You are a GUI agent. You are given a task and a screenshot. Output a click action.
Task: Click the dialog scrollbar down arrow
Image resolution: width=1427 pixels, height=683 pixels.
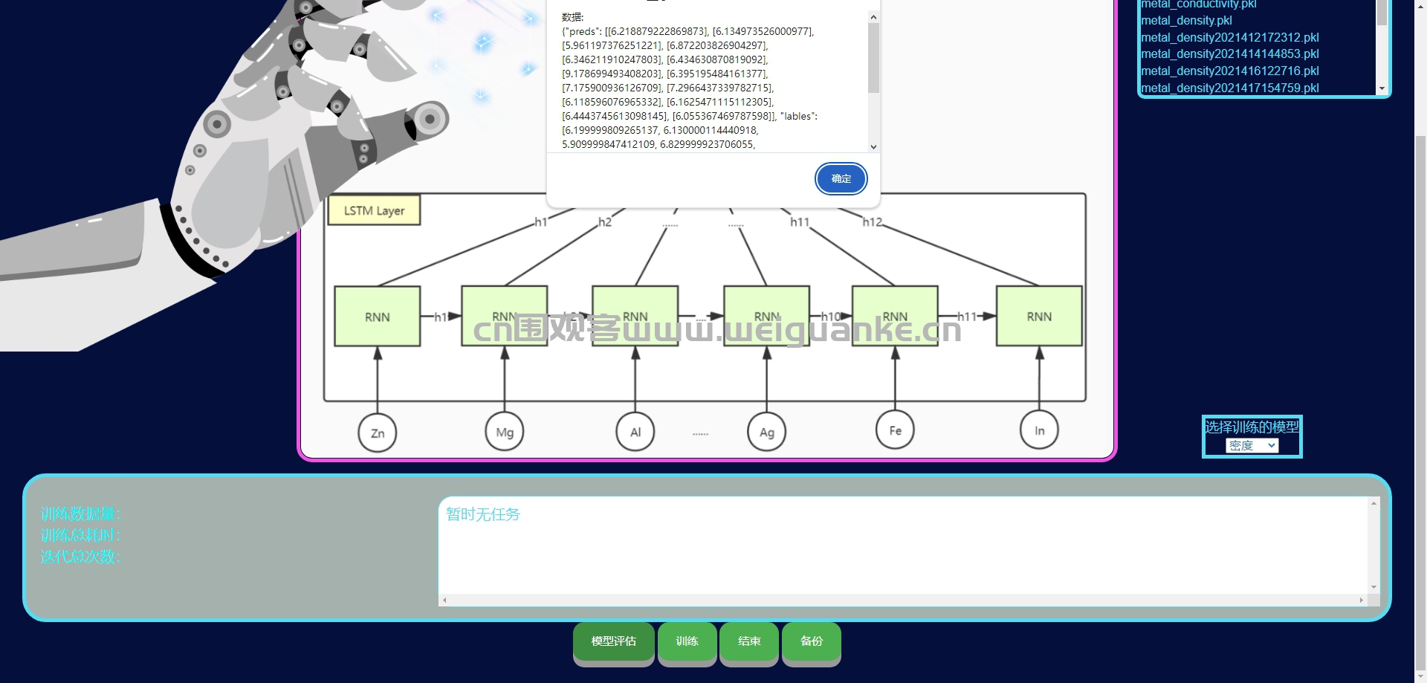(873, 147)
